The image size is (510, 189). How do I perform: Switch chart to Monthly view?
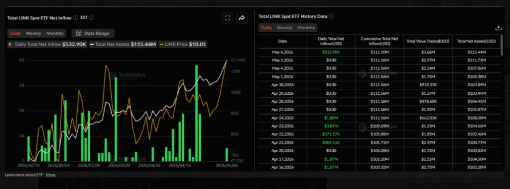pyautogui.click(x=55, y=33)
